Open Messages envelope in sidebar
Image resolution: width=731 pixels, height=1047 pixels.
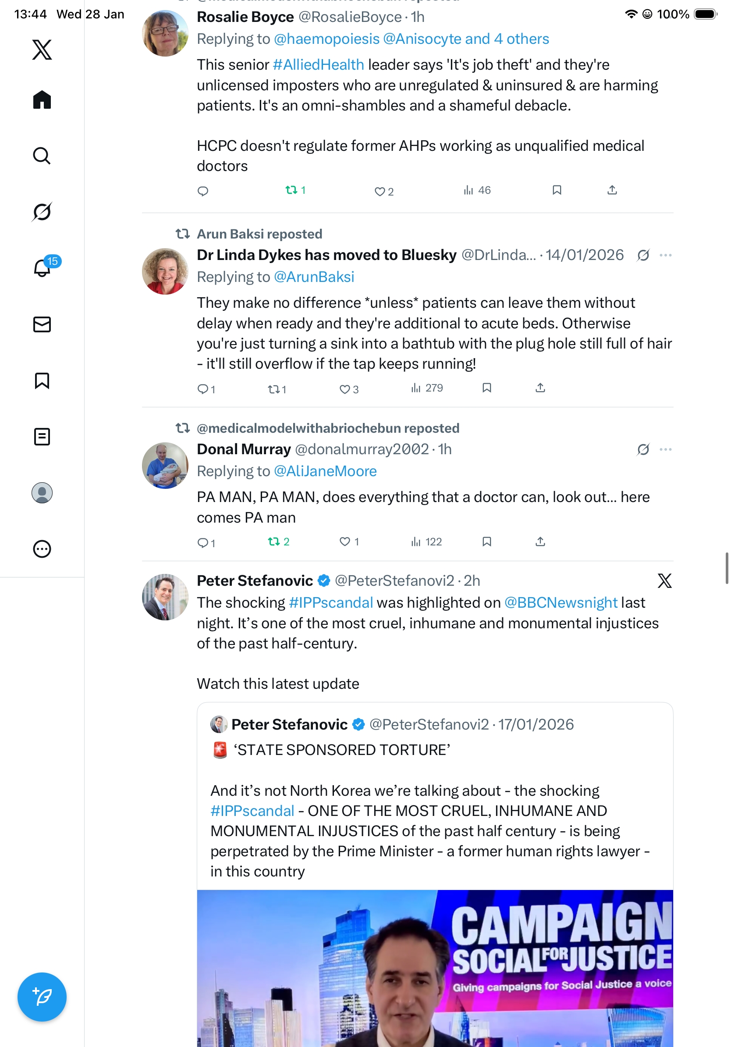tap(42, 324)
